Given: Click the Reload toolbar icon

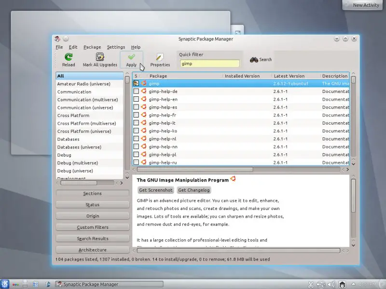Looking at the screenshot, I should coord(69,57).
